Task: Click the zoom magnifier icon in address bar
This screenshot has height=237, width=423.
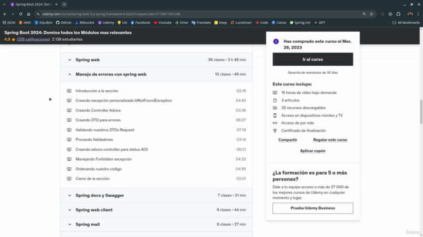Action: 364,14
